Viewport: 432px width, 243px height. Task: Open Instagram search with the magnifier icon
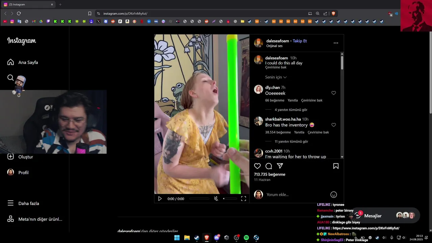10,78
